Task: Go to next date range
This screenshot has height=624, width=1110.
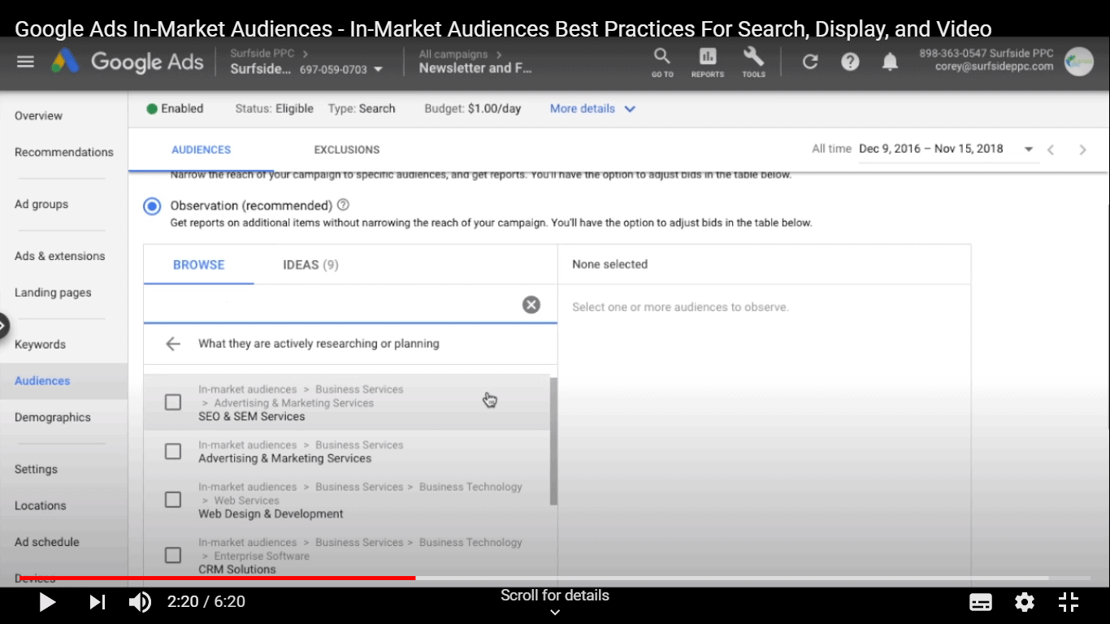Action: (1082, 149)
